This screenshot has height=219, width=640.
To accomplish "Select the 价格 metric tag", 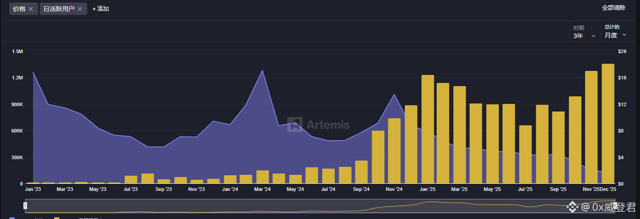I will (20, 9).
